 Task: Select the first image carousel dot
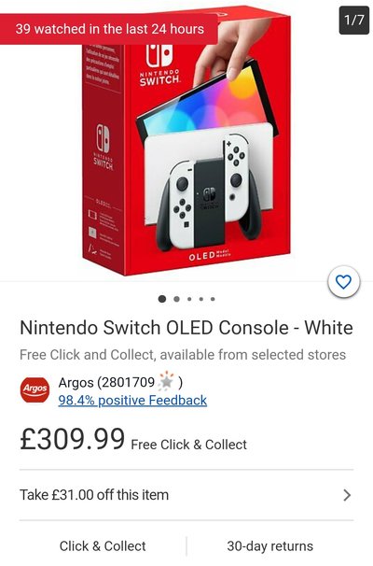(162, 299)
